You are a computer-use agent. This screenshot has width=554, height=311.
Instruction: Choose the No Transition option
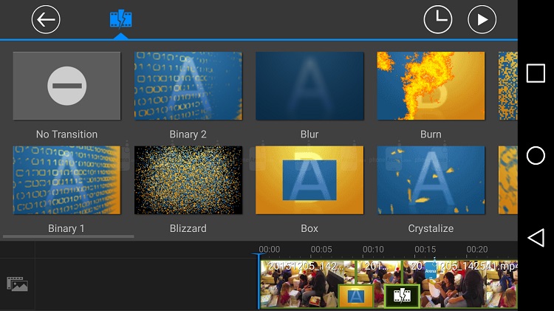point(66,86)
